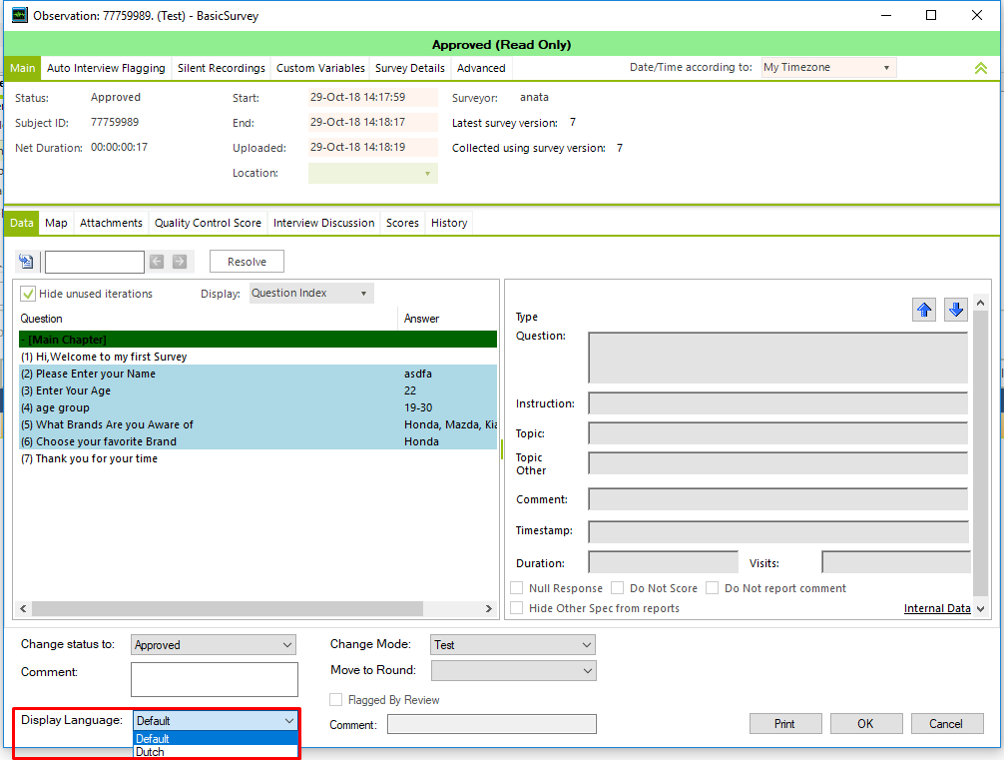
Task: Select the Choose your favorite Brand row
Action: click(x=258, y=441)
